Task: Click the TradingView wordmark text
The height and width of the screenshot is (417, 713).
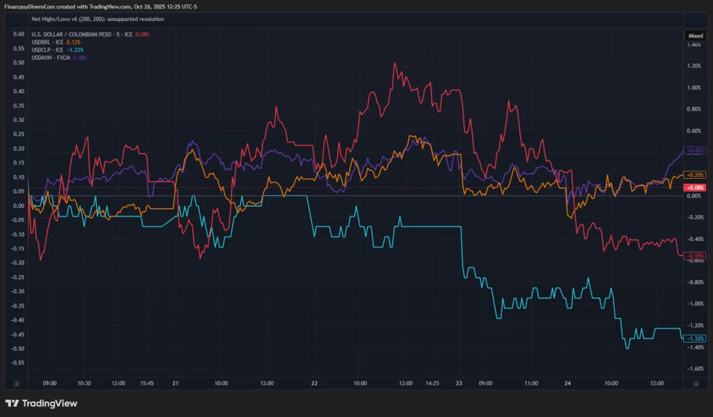Action: click(49, 403)
